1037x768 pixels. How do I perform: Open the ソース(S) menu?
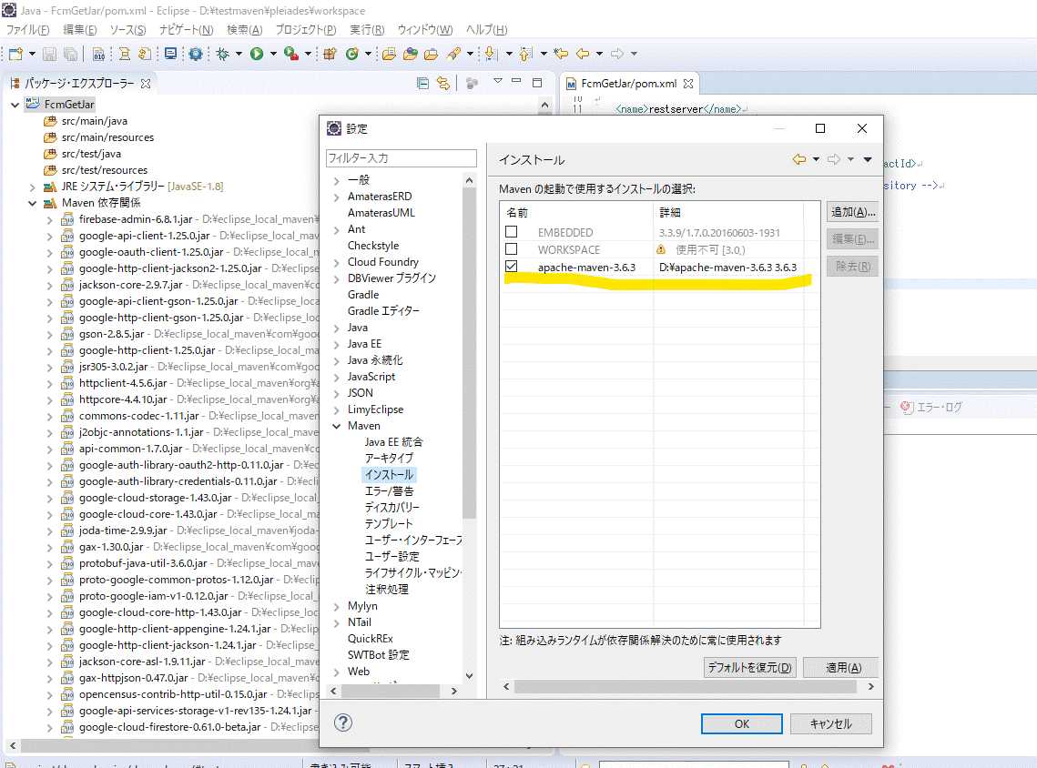127,30
